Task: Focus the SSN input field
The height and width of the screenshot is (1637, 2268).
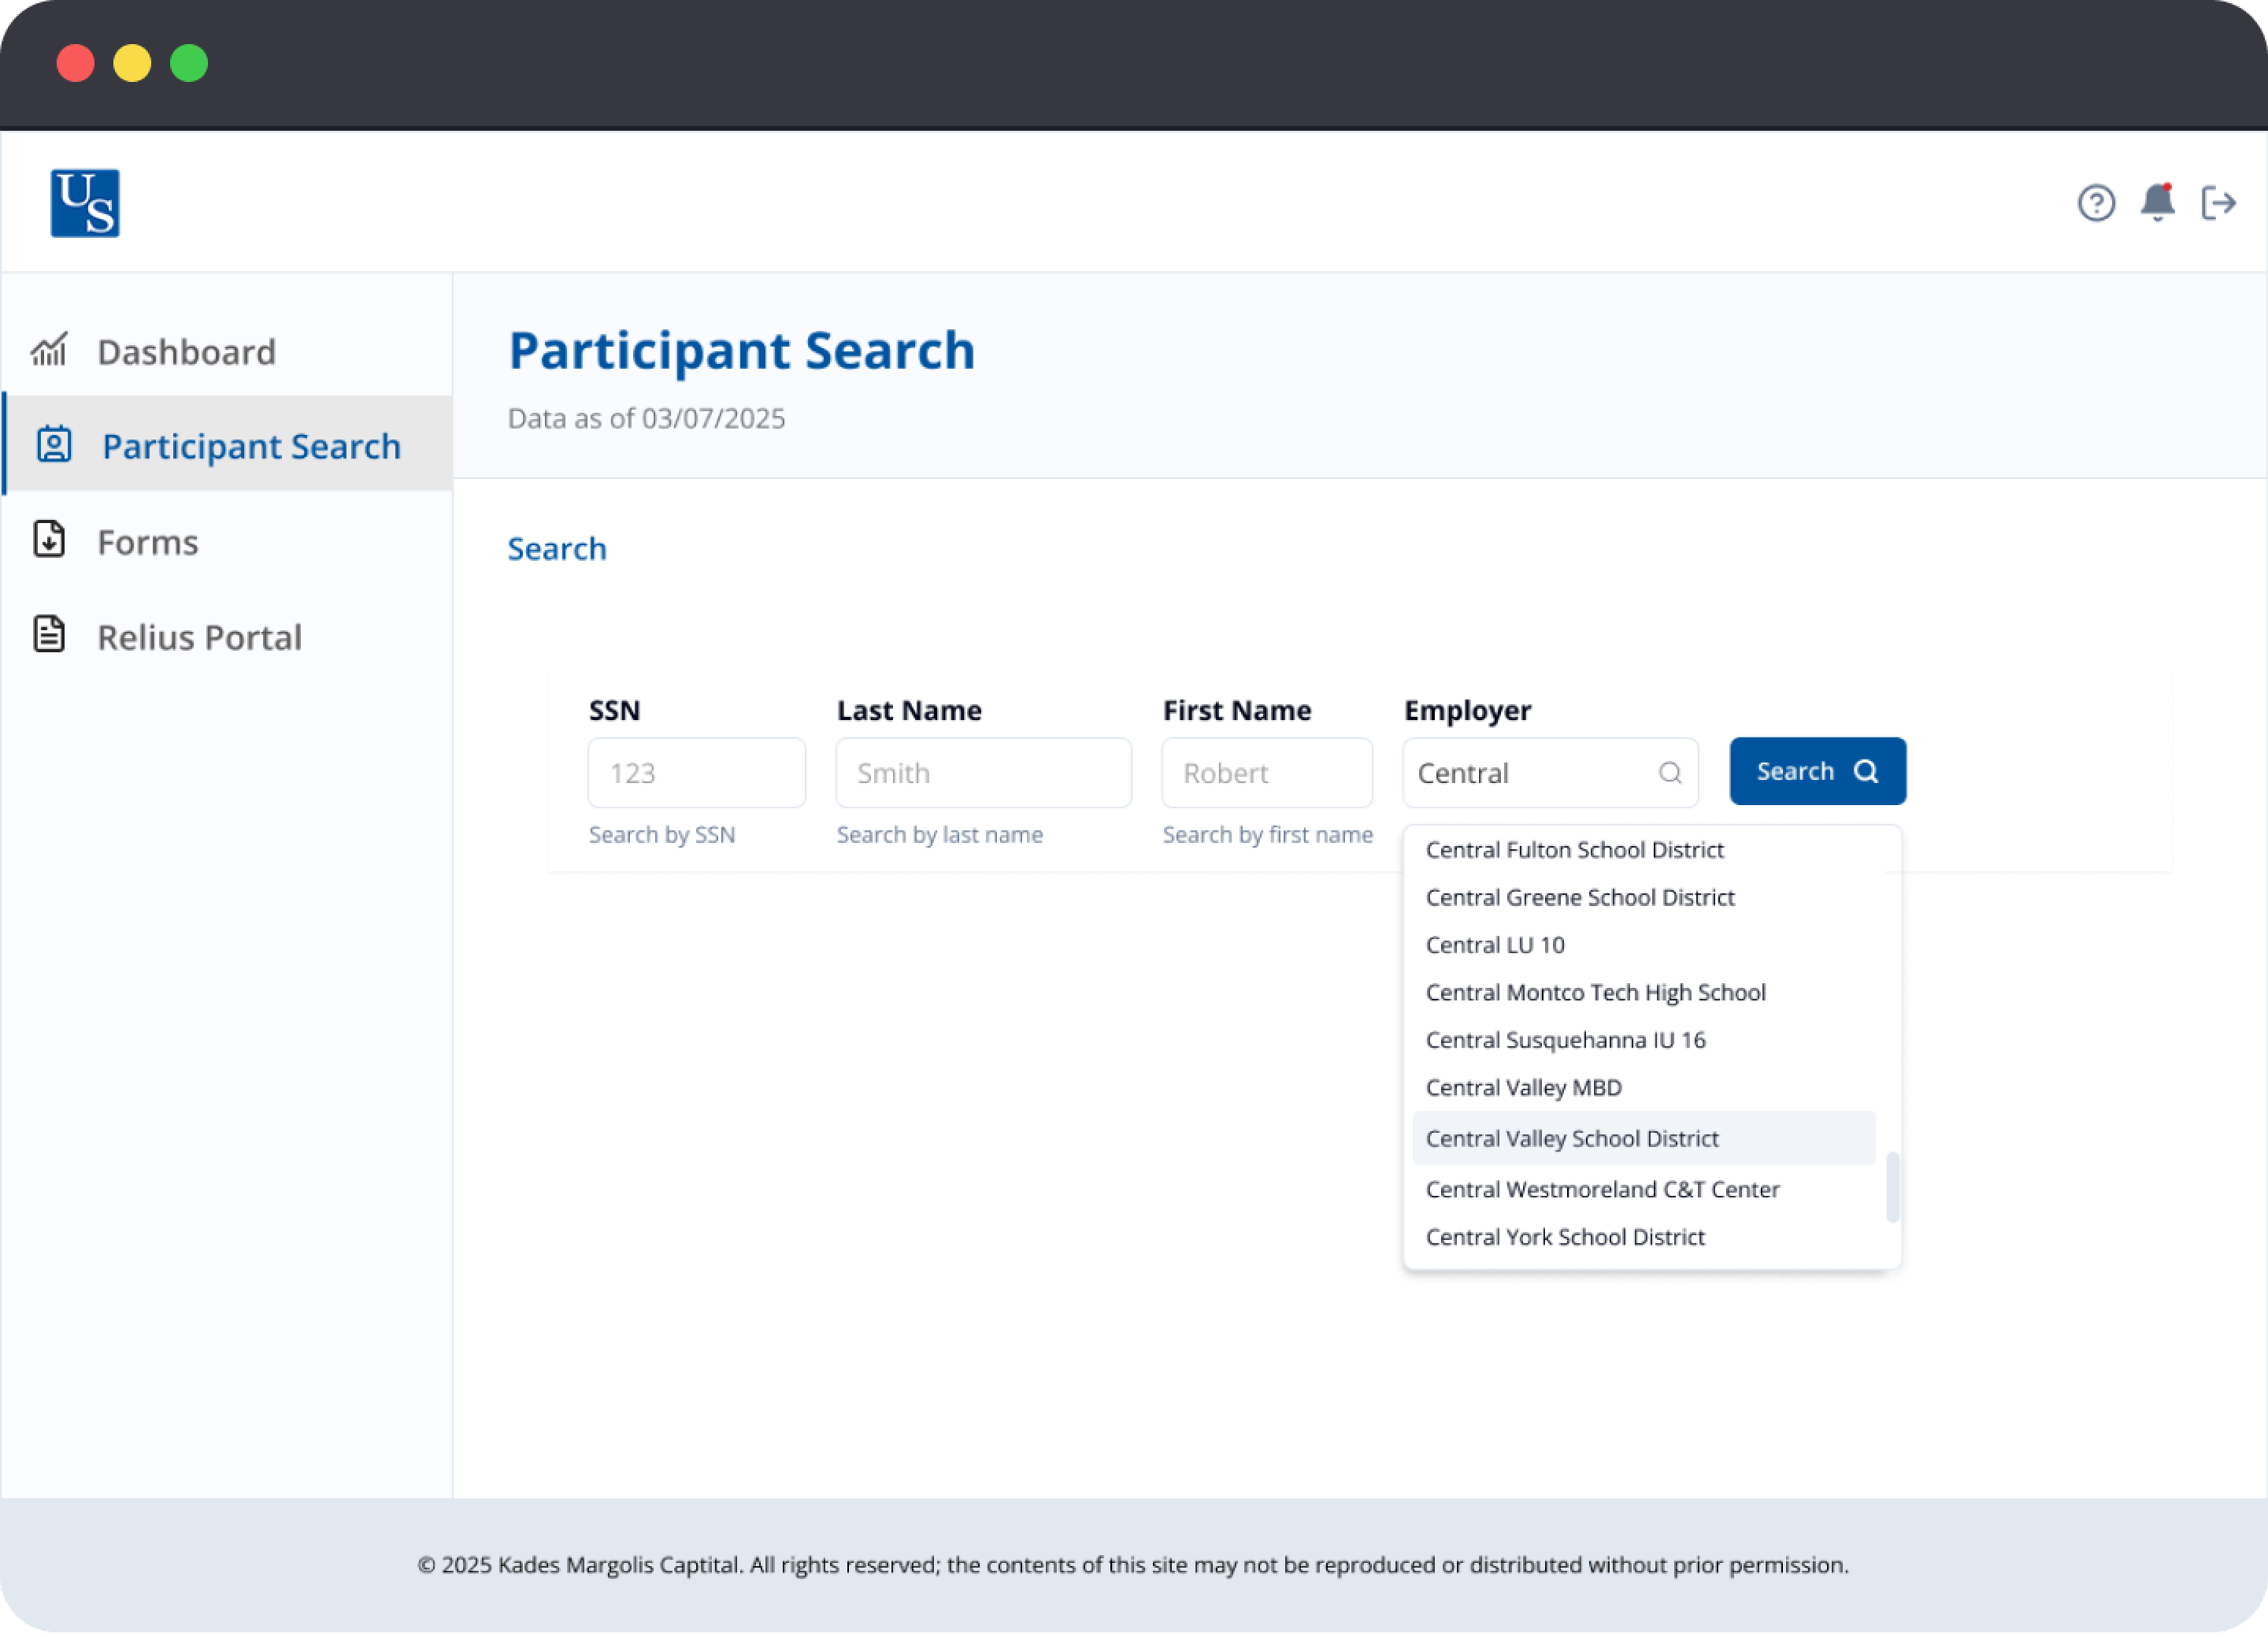Action: (x=696, y=773)
